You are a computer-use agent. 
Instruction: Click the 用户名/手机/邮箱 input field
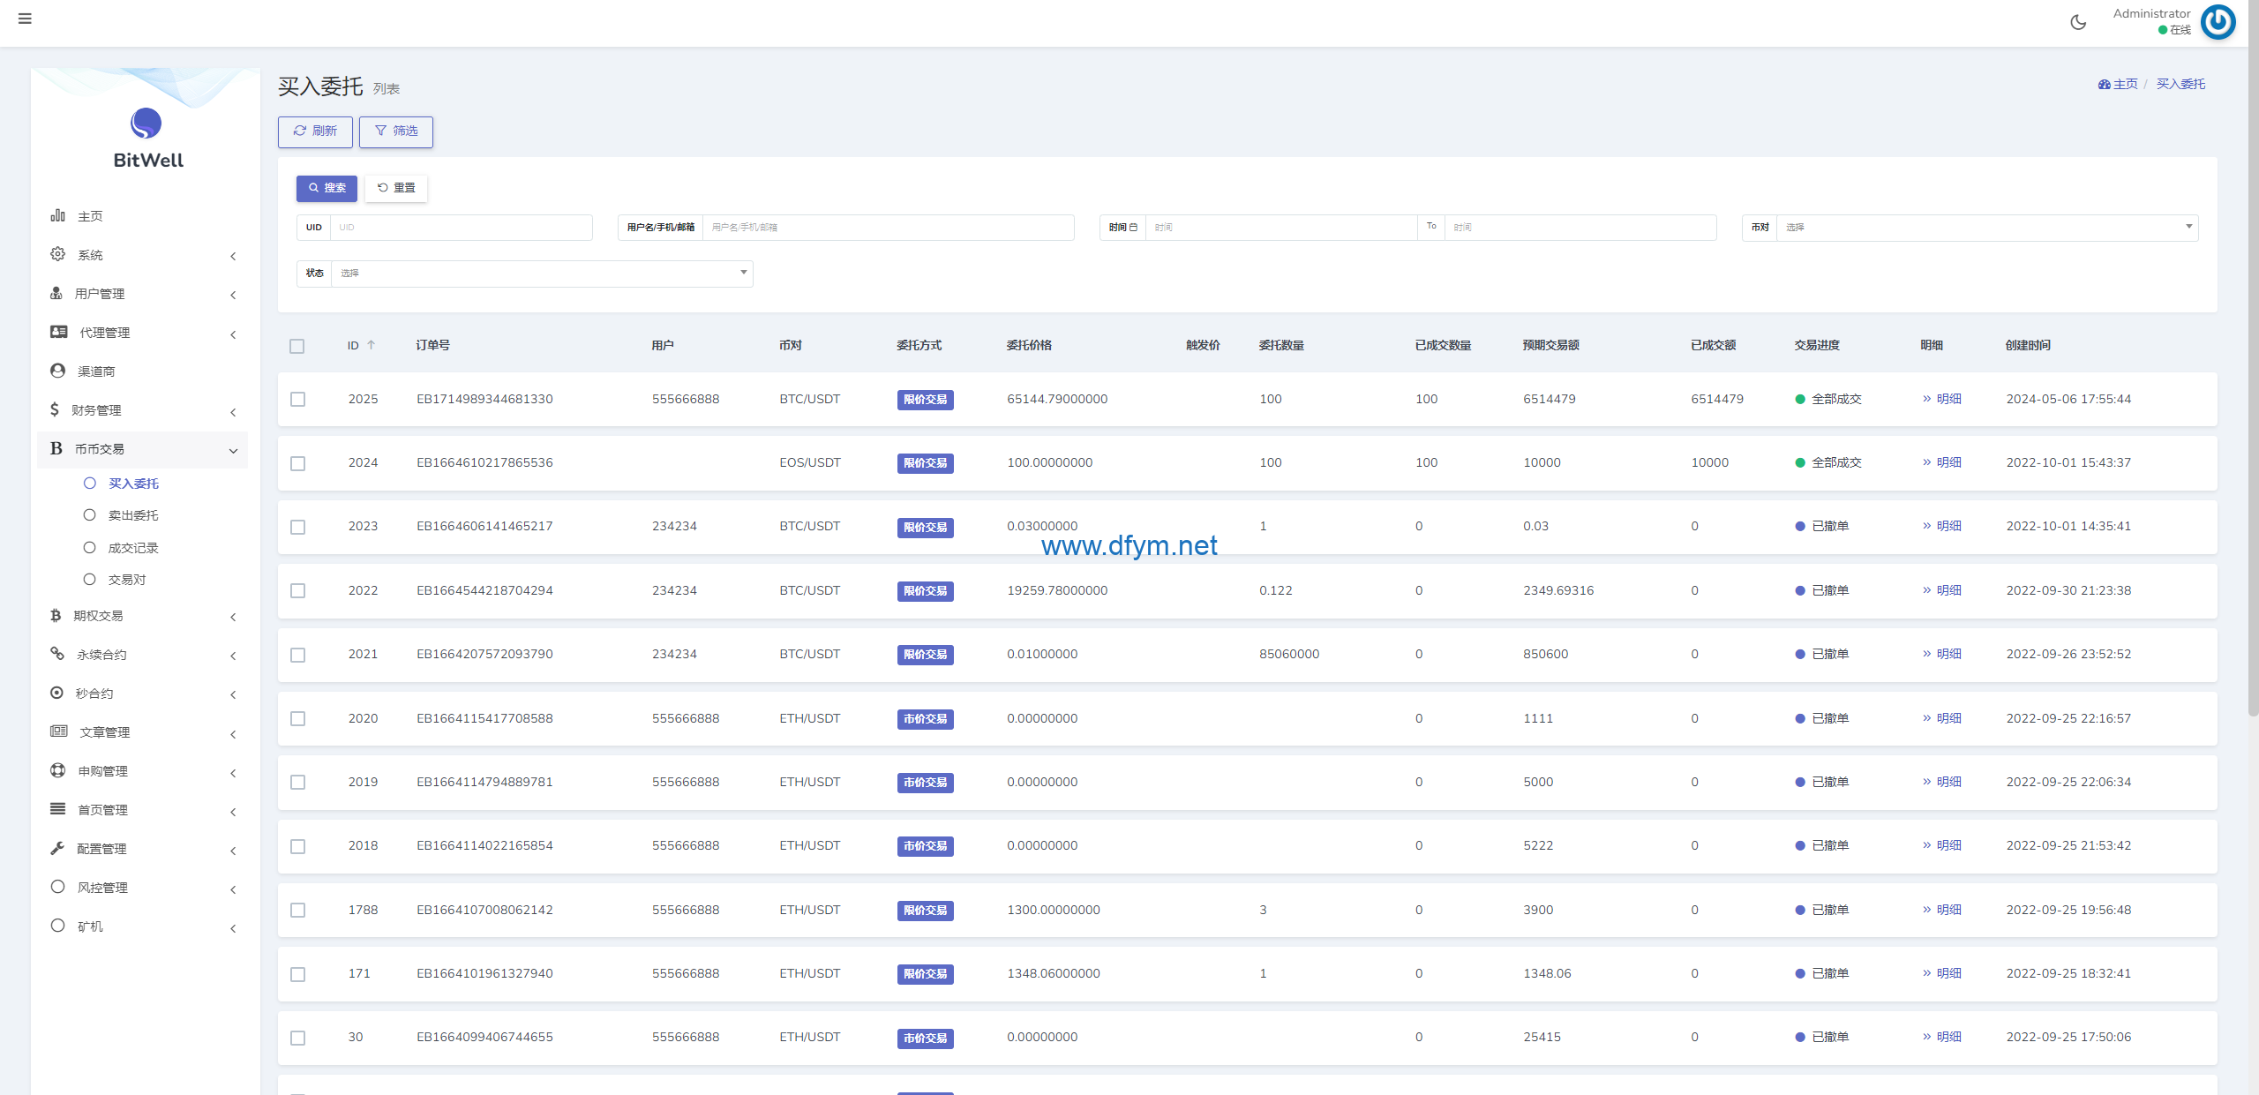pos(889,228)
